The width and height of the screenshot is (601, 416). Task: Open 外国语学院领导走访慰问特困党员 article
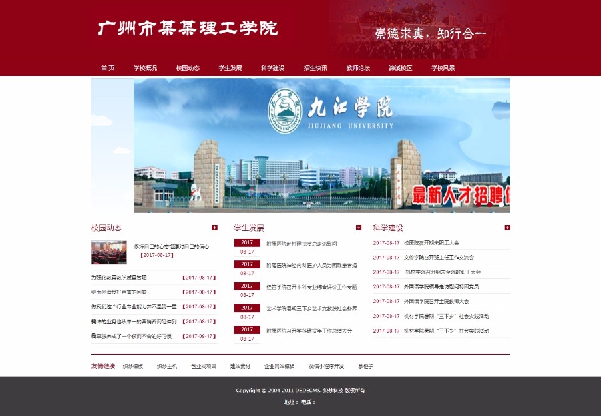[441, 286]
